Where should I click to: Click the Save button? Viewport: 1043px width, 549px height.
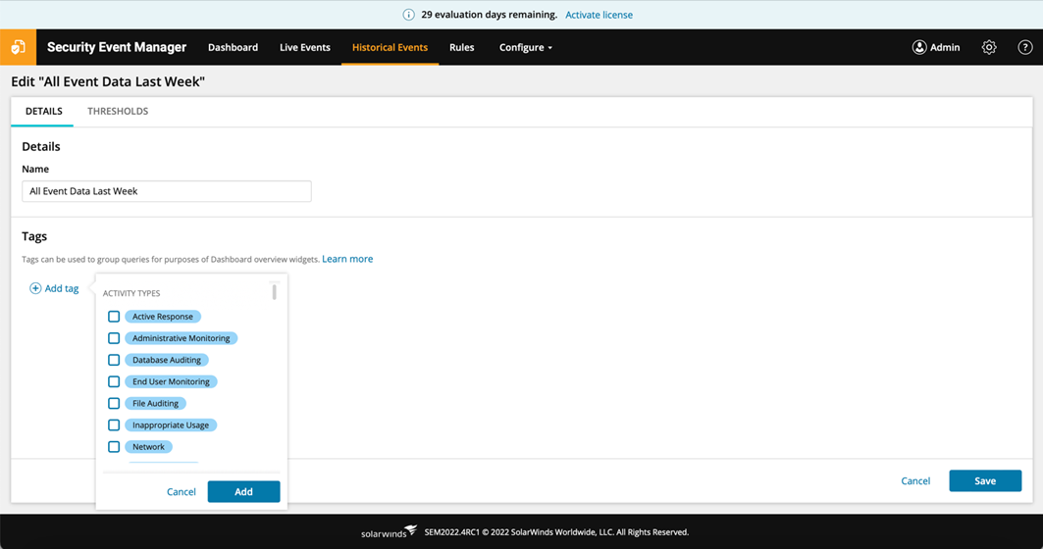[985, 480]
